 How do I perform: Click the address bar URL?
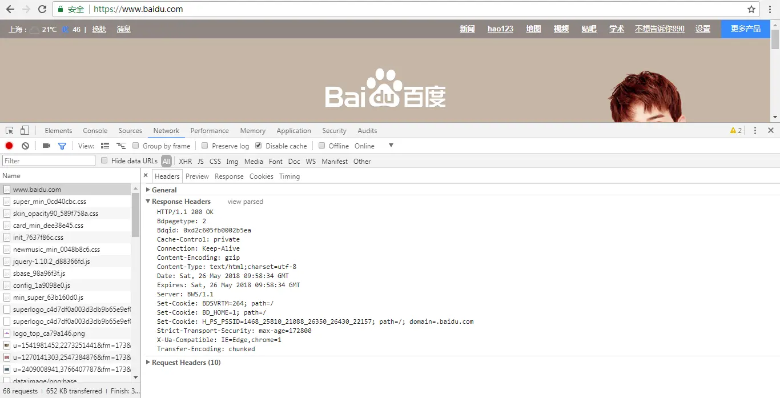click(x=138, y=9)
